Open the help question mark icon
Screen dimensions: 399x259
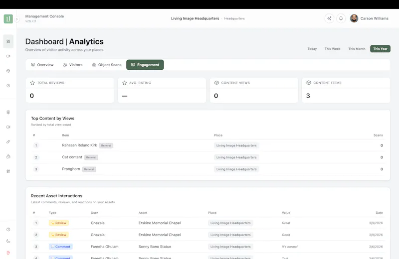8,230
